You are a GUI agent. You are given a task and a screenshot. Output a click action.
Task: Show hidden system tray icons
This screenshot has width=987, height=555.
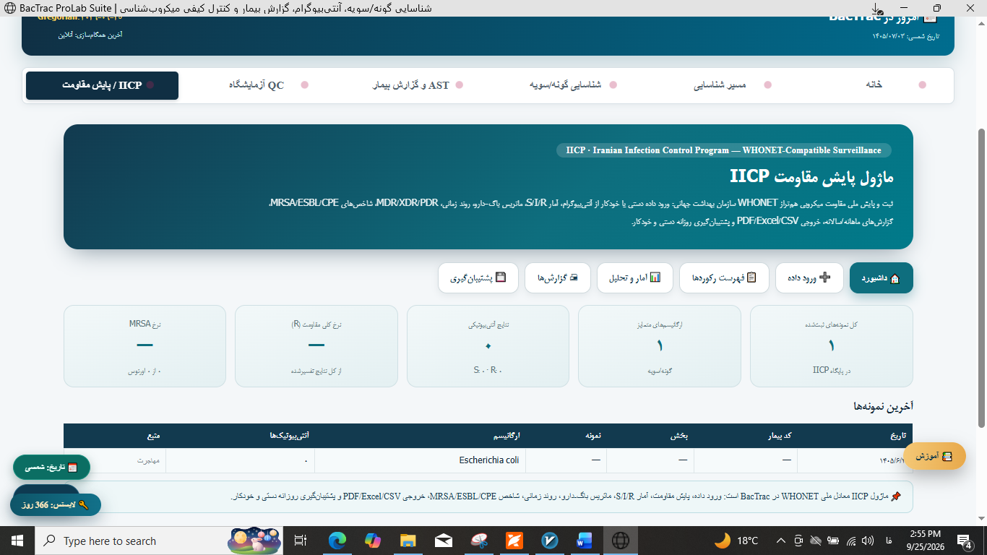point(780,541)
